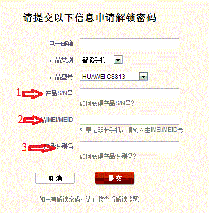Click the dual-SIM hint text 如果是双卡手机
209x213 pixels.
(x=100, y=130)
